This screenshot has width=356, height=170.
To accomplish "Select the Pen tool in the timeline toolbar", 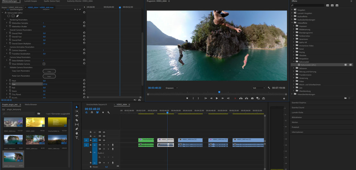I will 77,129.
